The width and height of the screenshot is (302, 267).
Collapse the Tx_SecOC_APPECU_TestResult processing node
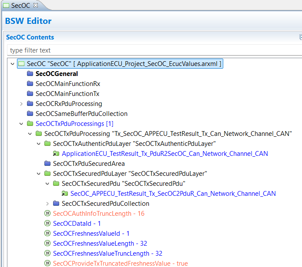[x=30, y=134]
